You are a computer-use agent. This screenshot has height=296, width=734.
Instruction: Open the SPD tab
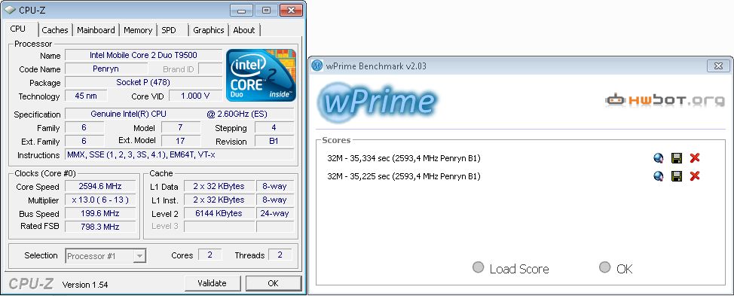[x=169, y=30]
